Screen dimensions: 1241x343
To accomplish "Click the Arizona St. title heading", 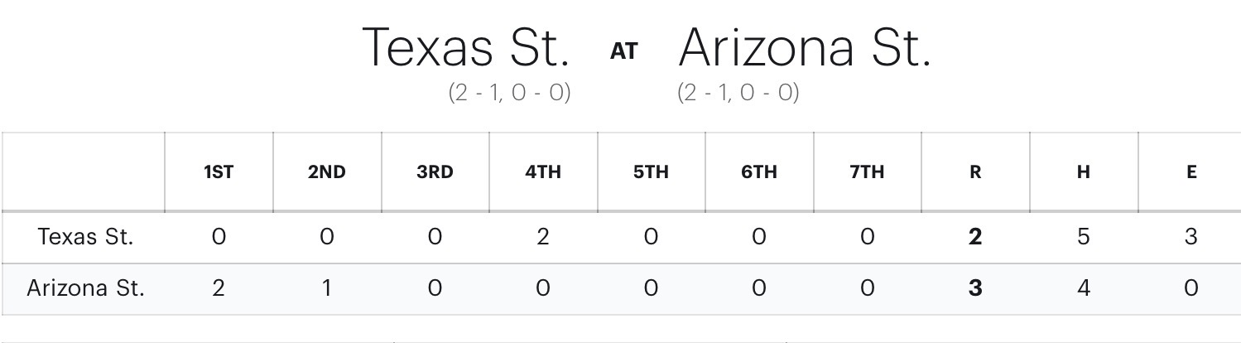I will [x=805, y=47].
